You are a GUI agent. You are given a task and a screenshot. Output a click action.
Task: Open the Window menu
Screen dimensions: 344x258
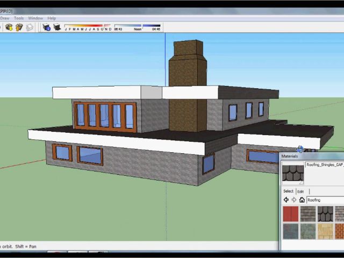pyautogui.click(x=35, y=18)
